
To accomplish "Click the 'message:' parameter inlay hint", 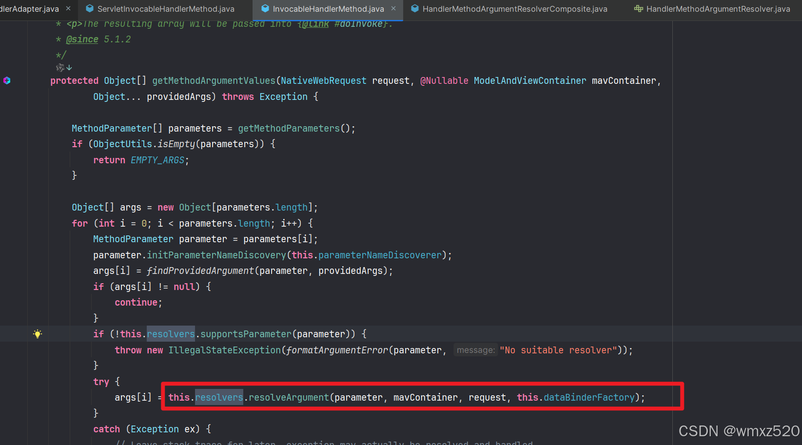I will coord(475,350).
